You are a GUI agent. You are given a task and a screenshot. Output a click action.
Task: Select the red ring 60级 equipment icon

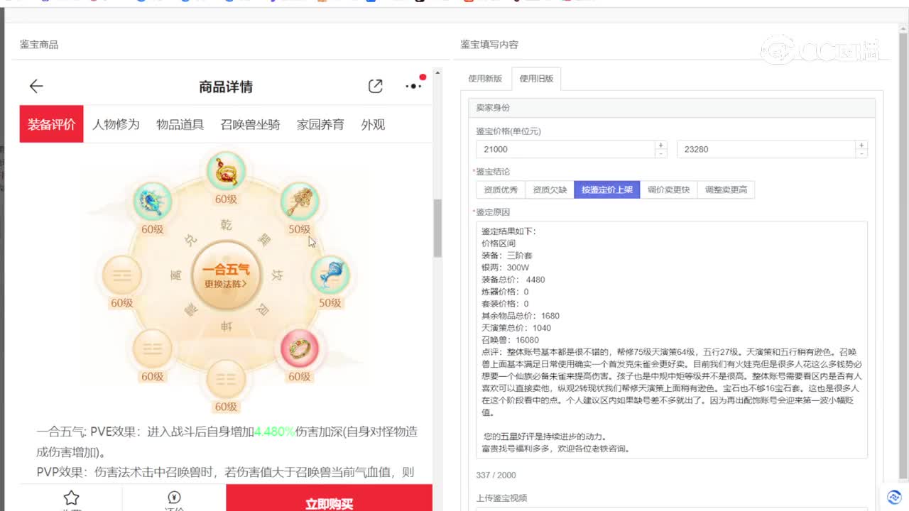point(299,348)
